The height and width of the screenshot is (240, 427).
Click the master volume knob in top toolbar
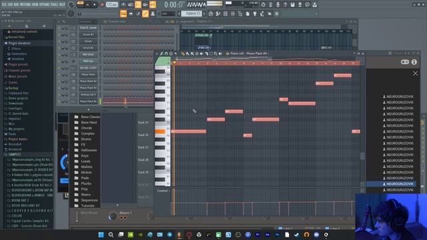(x=71, y=5)
